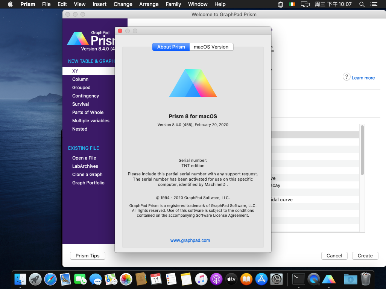Open Safari compass icon in dock
Image resolution: width=386 pixels, height=289 pixels.
[50, 279]
